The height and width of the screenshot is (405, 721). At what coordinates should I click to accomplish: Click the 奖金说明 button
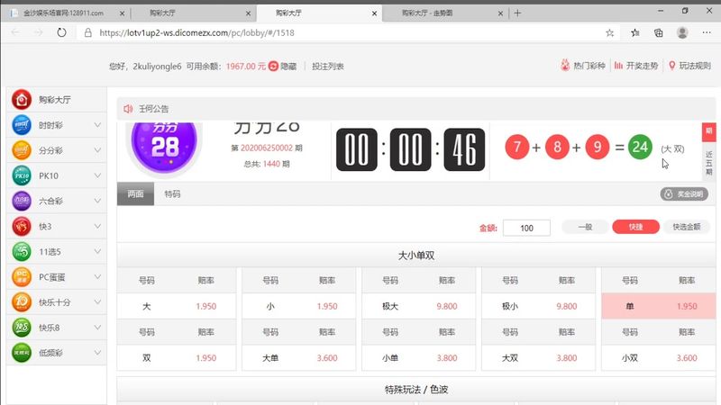684,193
